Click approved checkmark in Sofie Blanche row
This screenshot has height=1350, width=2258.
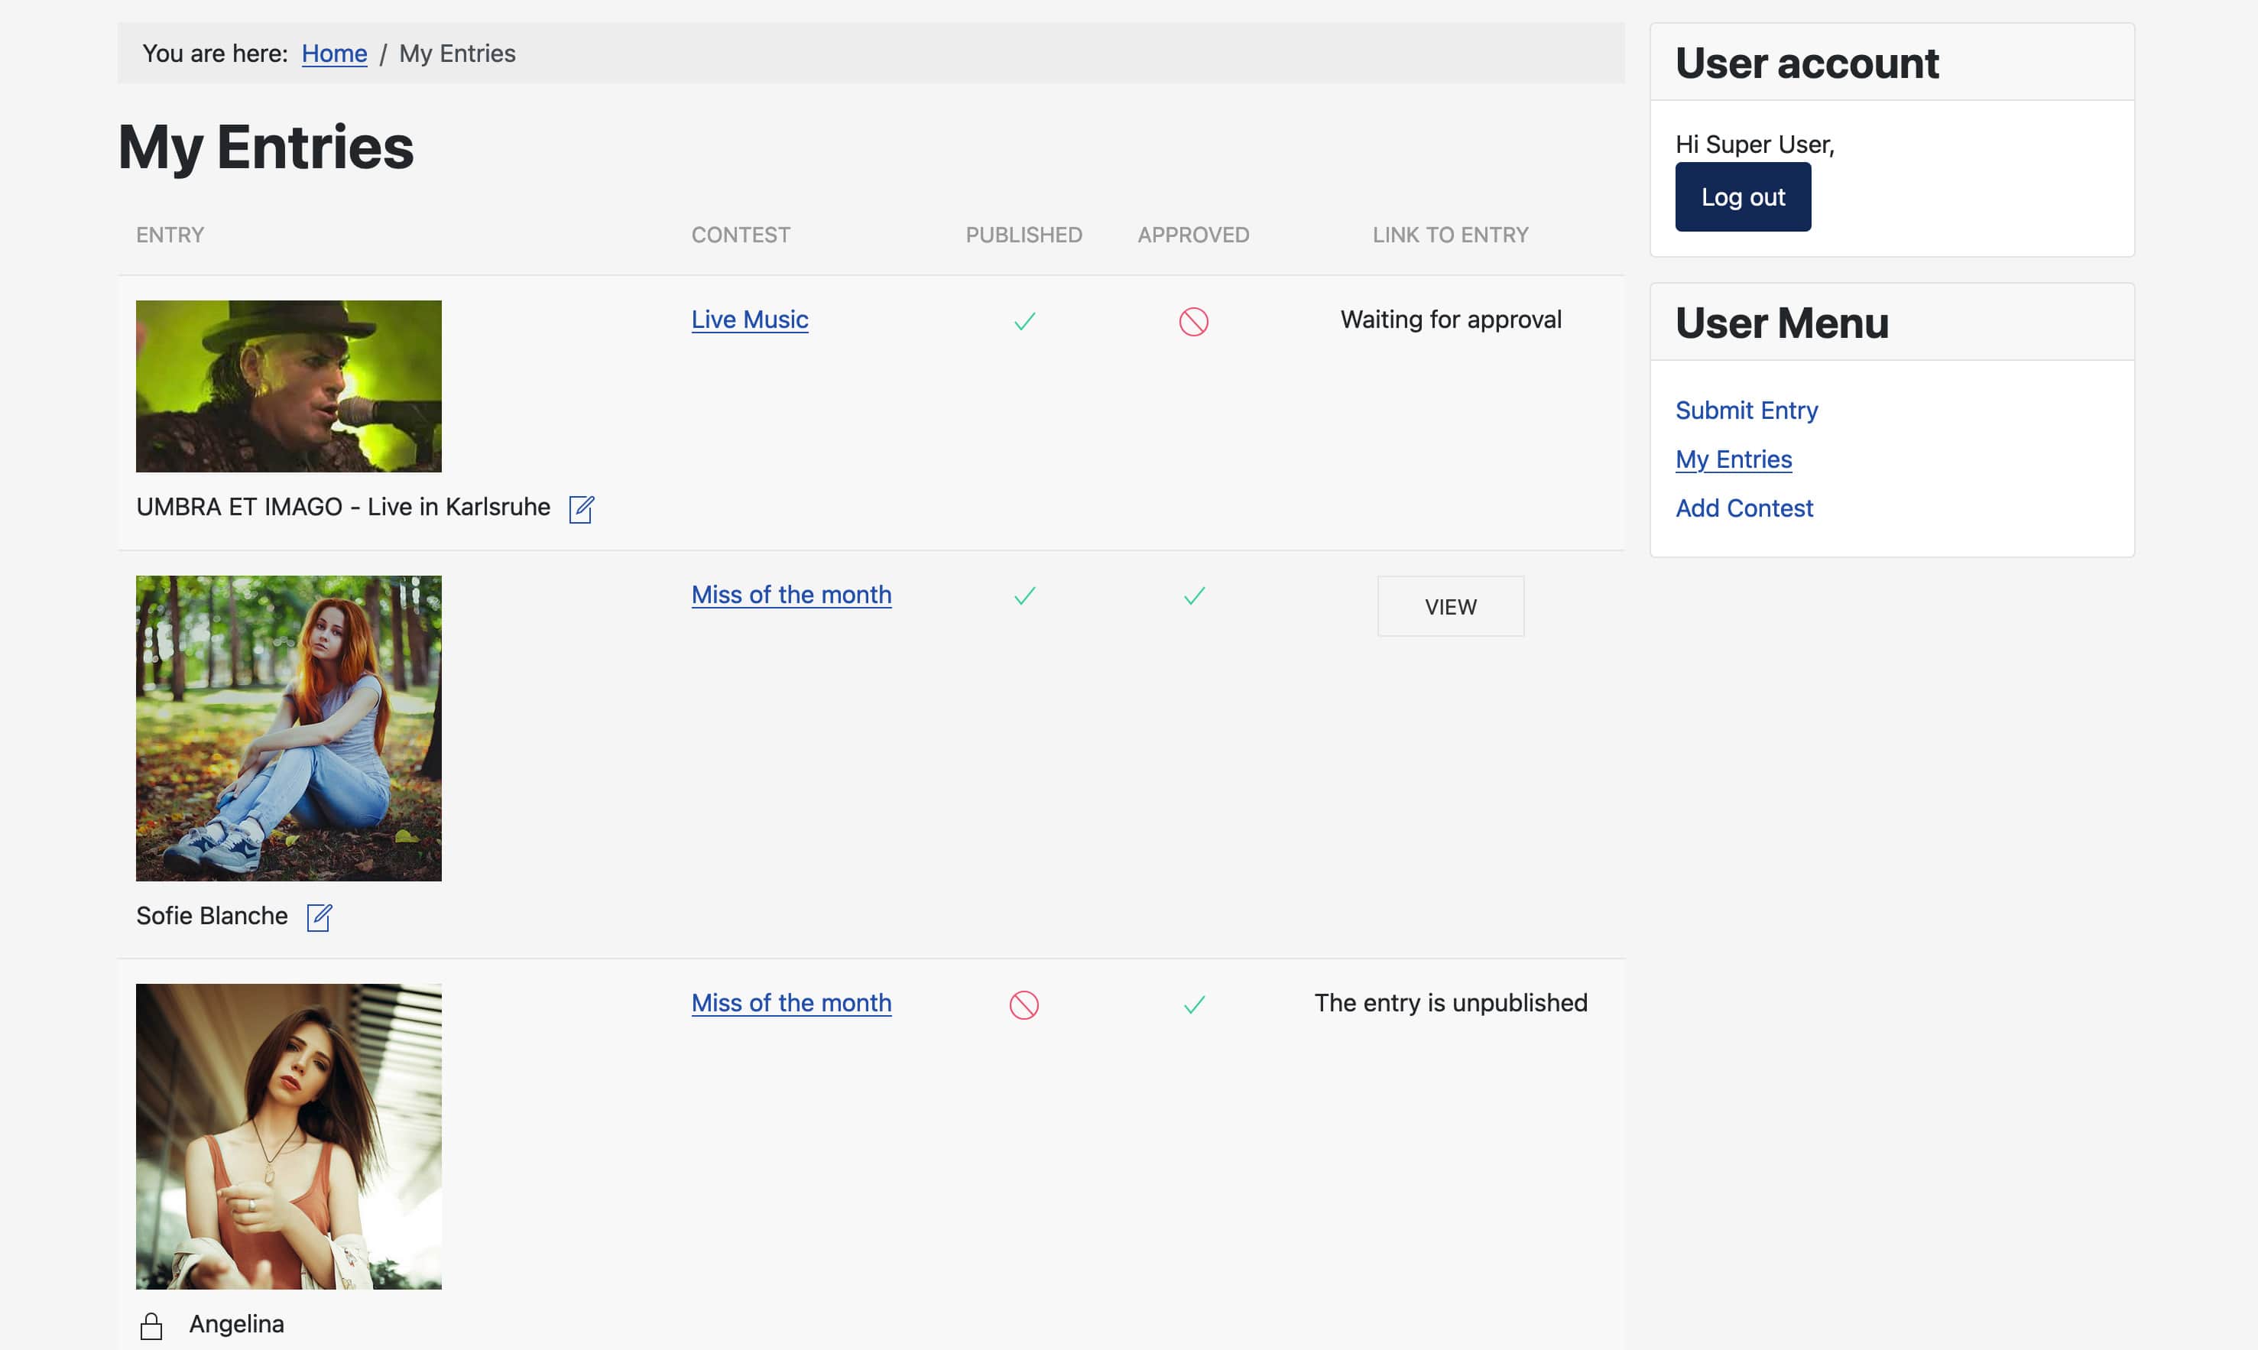point(1194,595)
